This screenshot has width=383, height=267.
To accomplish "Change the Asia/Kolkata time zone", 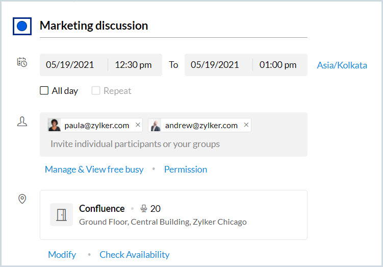I will click(342, 65).
